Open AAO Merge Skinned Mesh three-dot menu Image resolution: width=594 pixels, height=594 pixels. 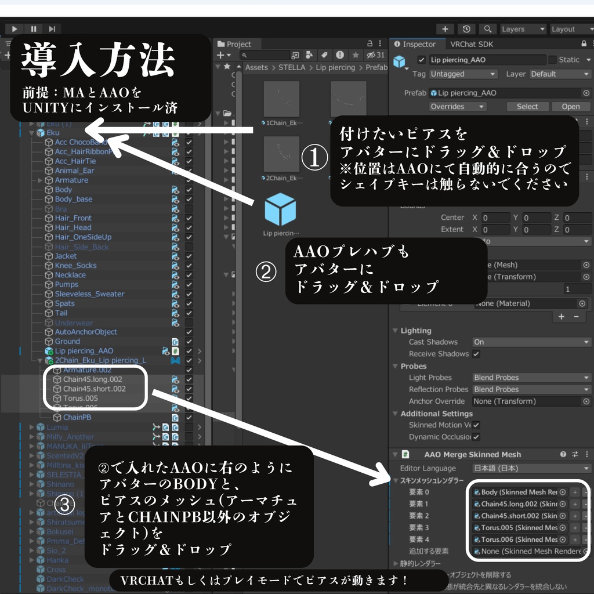tap(587, 454)
